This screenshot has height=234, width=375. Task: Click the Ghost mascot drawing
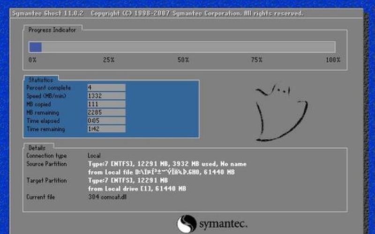[x=281, y=112]
